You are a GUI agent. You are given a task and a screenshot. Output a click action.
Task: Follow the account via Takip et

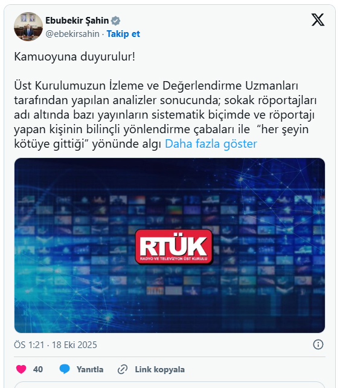point(123,34)
